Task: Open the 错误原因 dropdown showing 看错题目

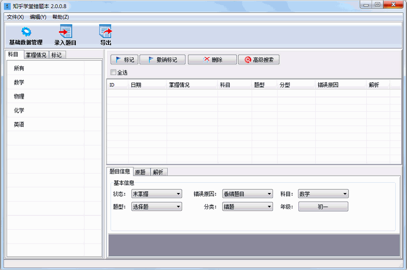Action: click(248, 194)
